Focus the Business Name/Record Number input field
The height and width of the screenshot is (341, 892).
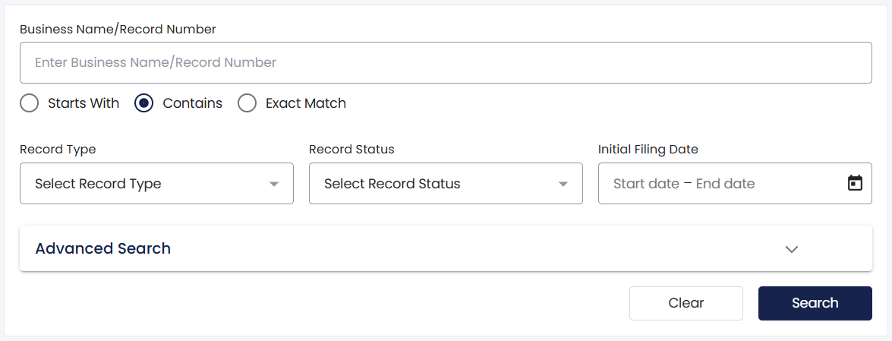pos(446,62)
